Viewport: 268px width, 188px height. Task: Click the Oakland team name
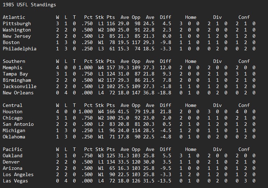[12, 156]
